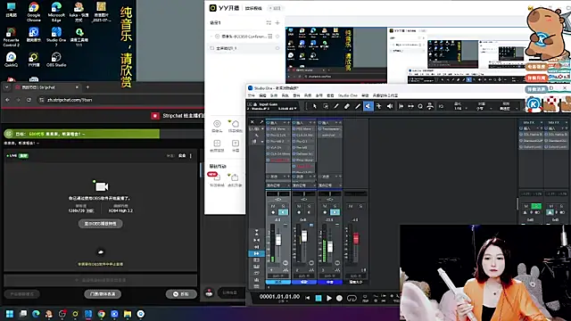Toggle the Loop button in the transport
The image size is (571, 321).
pos(352,298)
